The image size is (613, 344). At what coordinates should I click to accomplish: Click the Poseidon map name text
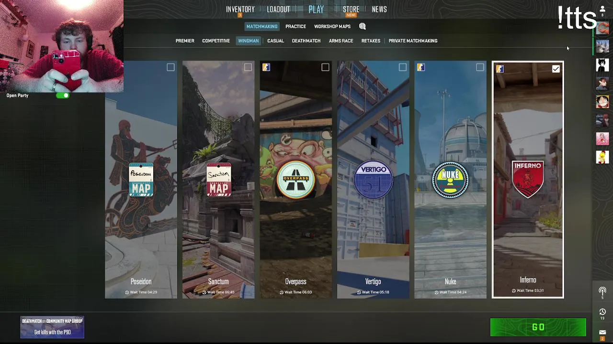(x=141, y=281)
